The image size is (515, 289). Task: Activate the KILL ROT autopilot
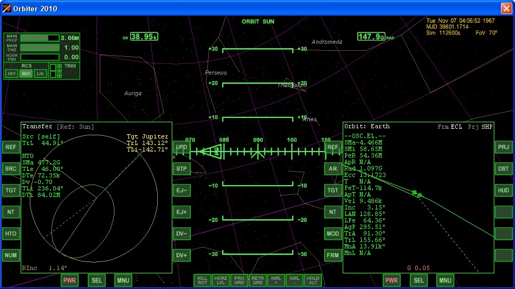coord(202,280)
